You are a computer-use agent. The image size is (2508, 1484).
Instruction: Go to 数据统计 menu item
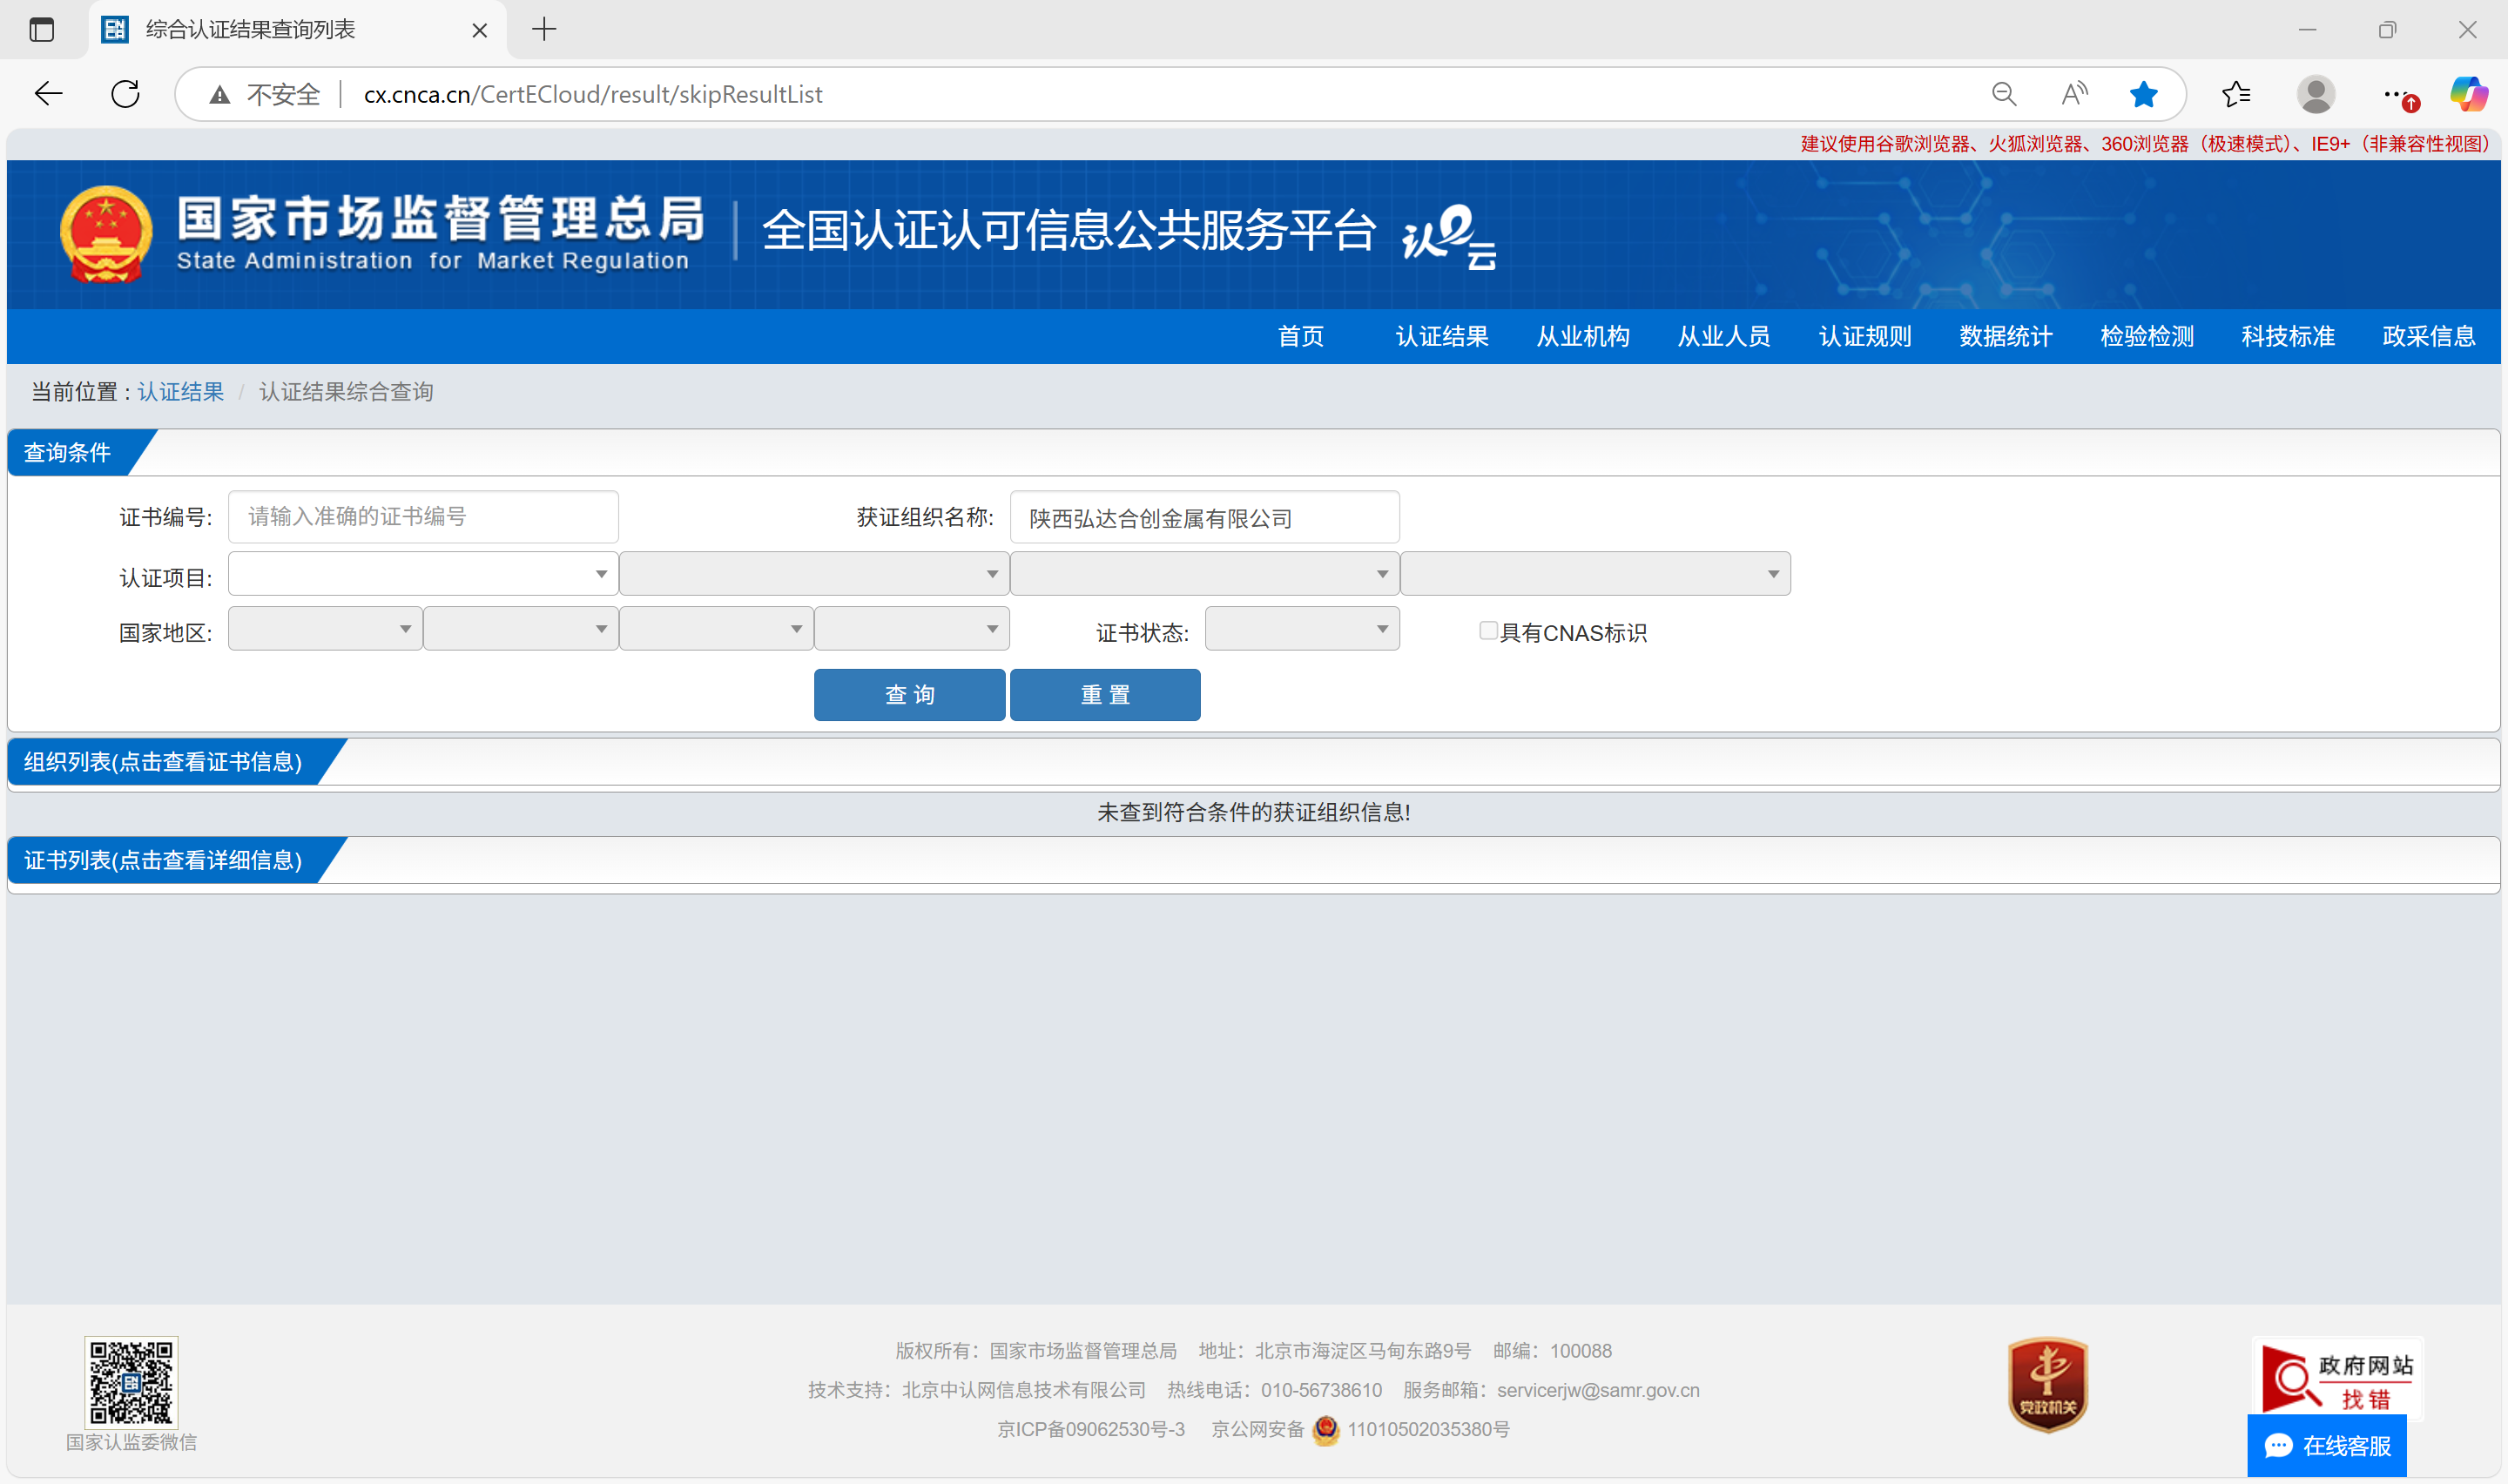pyautogui.click(x=2006, y=336)
